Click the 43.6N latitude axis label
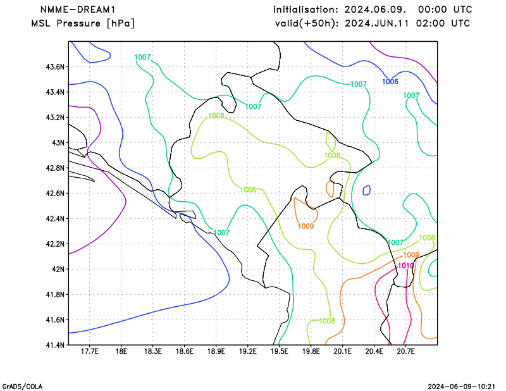 point(55,67)
